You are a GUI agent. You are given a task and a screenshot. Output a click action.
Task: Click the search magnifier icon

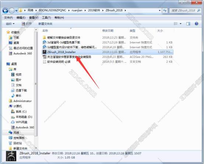coord(199,10)
